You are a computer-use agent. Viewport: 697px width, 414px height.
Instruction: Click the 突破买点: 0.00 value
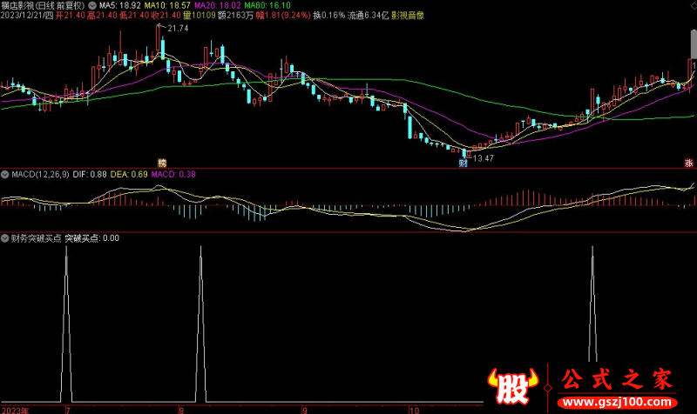(92, 238)
